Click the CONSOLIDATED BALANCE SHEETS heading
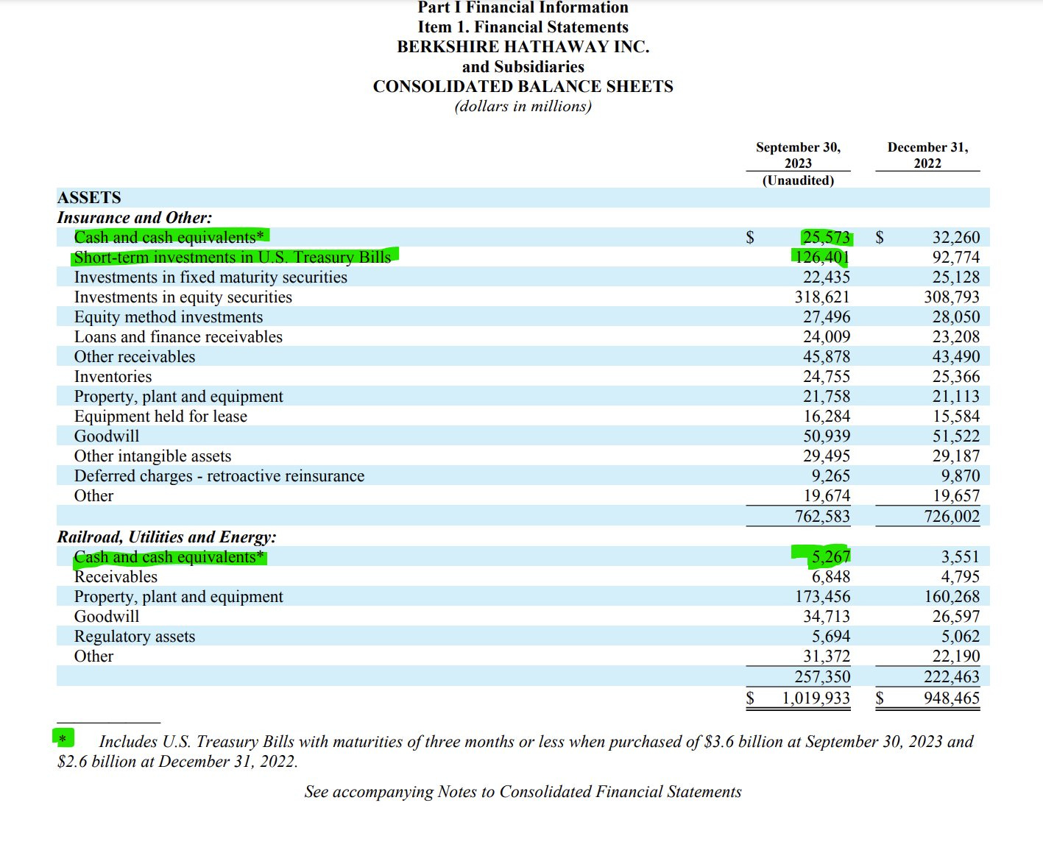 coord(523,86)
